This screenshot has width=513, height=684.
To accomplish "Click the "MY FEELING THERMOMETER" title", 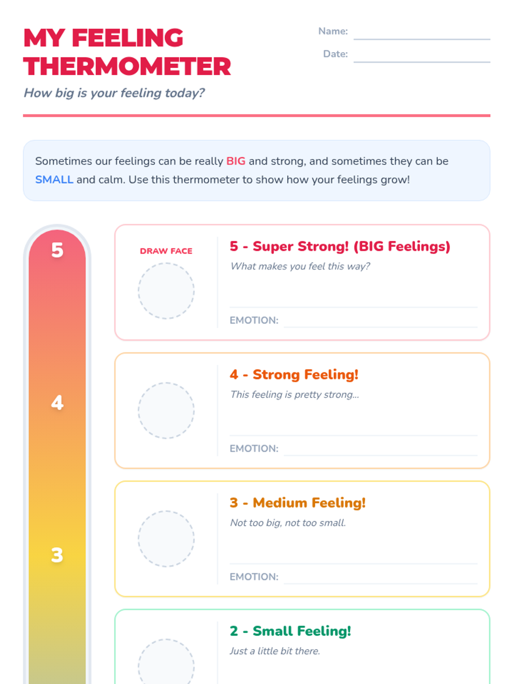I will point(127,52).
